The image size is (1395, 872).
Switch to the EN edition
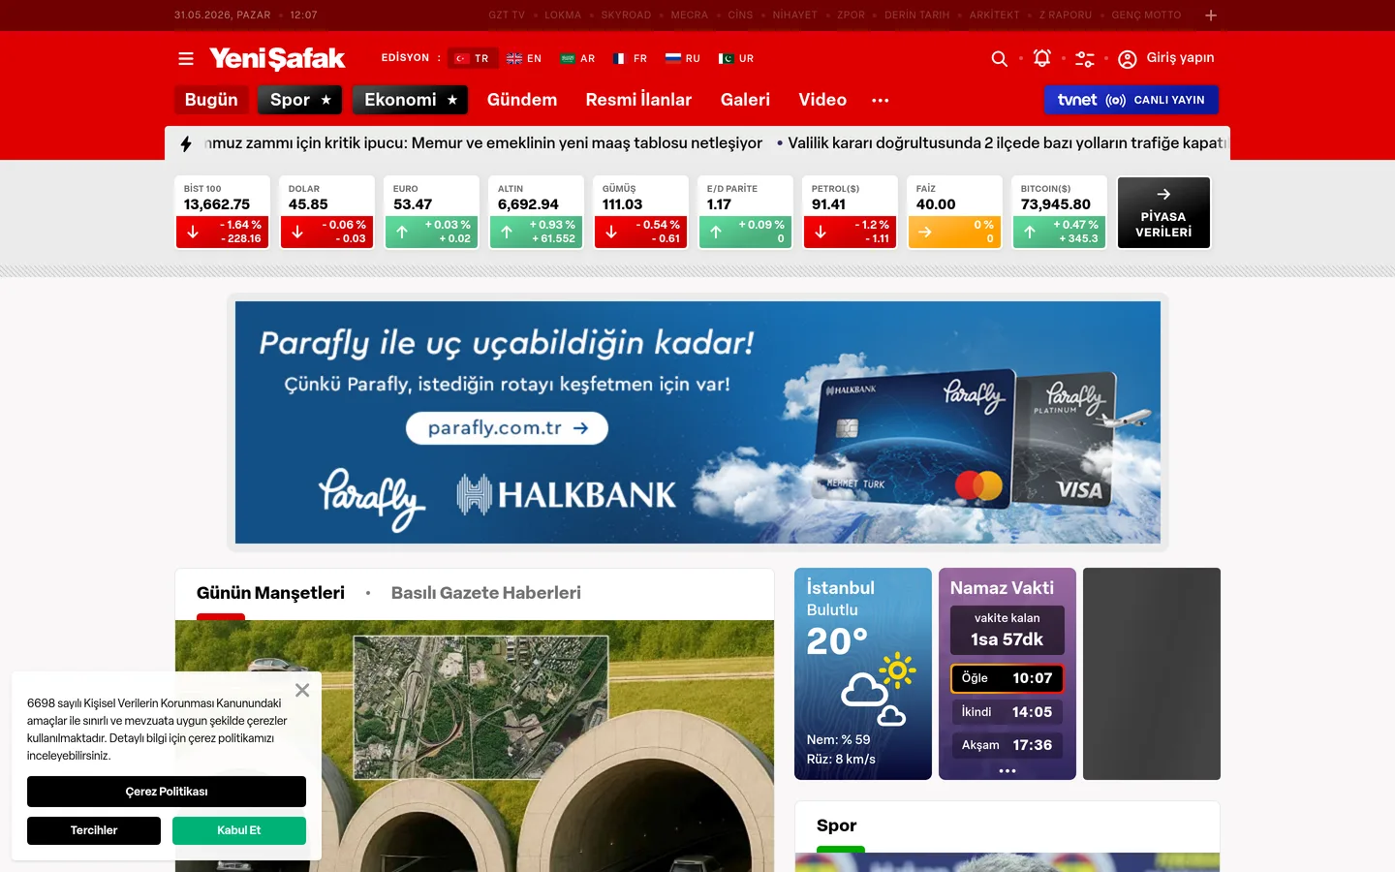[x=524, y=58]
